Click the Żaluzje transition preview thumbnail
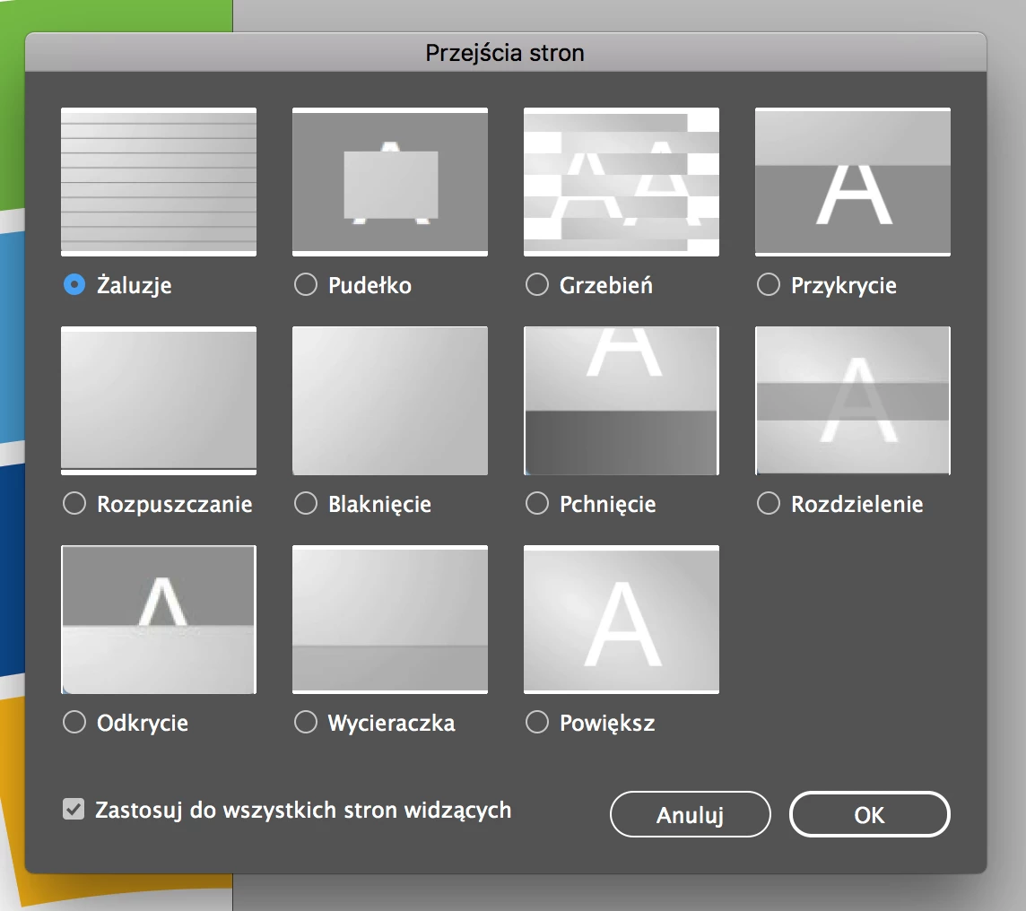 point(159,182)
